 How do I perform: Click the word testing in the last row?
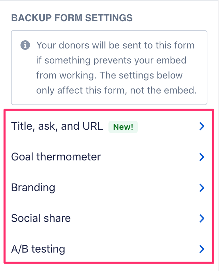(47, 249)
